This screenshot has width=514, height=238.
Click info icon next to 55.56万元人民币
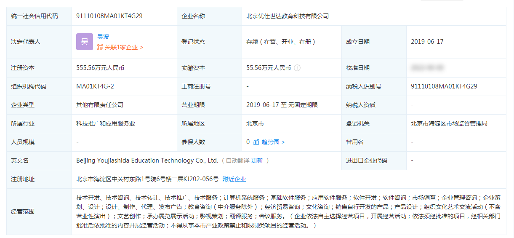tap(297, 68)
